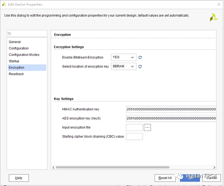Click the Vivado logo in the title bar
The width and height of the screenshot is (224, 186).
coord(4,4)
